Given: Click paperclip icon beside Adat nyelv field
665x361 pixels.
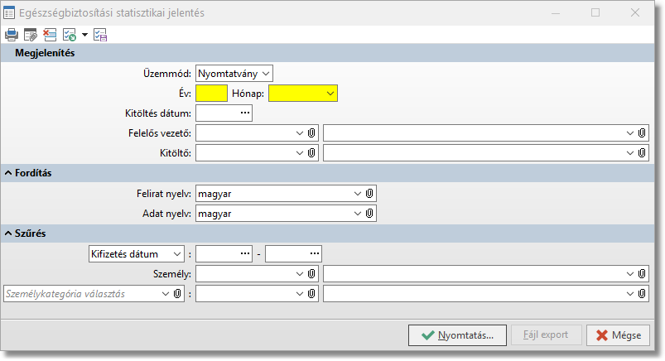Looking at the screenshot, I should (x=369, y=214).
